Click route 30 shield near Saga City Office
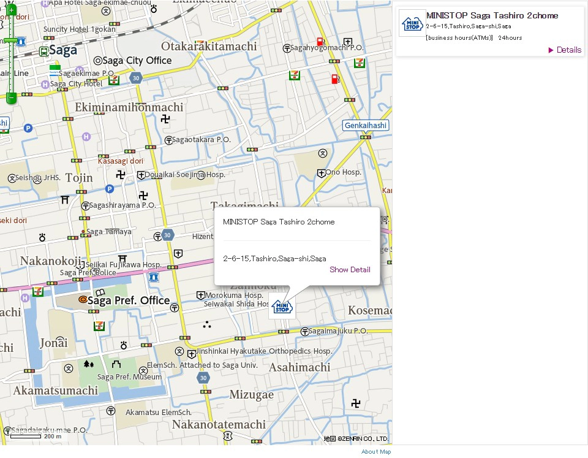This screenshot has height=458, width=588. click(x=136, y=78)
